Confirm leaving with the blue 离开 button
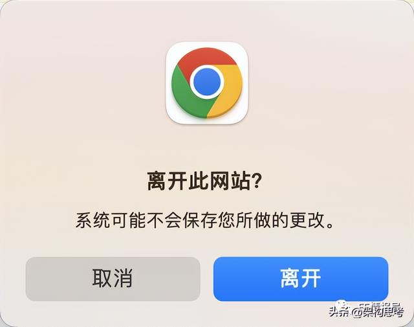This screenshot has height=327, width=414. (301, 279)
